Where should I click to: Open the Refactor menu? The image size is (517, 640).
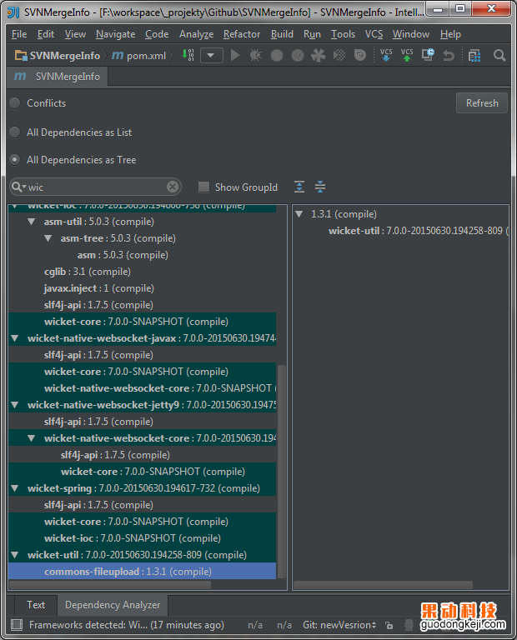point(242,34)
